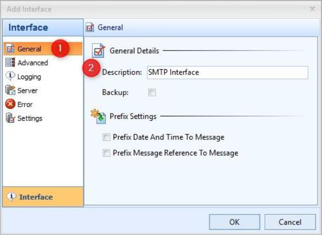This screenshot has height=235, width=322.
Task: Click the General Details section icon
Action: (x=99, y=51)
